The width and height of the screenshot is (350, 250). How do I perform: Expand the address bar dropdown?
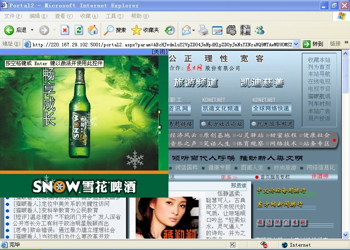click(x=296, y=44)
